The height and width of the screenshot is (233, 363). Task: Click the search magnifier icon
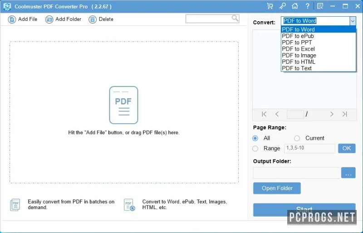tap(235, 18)
